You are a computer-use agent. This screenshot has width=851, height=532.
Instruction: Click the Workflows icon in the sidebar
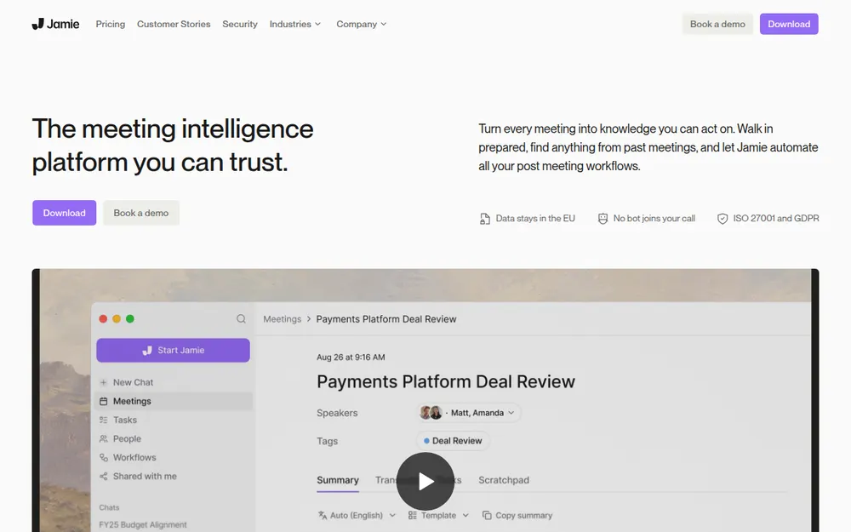[103, 458]
